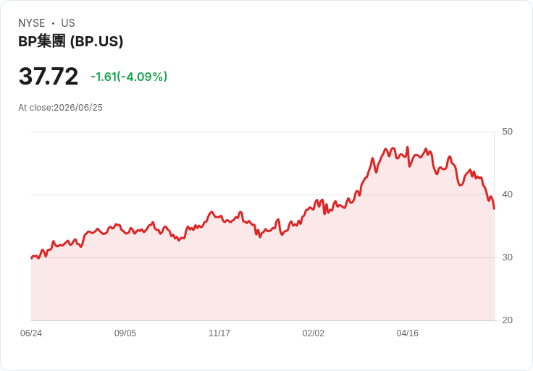Click the 40 horizontal gridline on the chart
533x371 pixels.
coord(262,195)
